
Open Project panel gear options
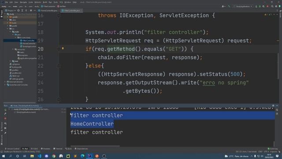[x=31, y=11]
